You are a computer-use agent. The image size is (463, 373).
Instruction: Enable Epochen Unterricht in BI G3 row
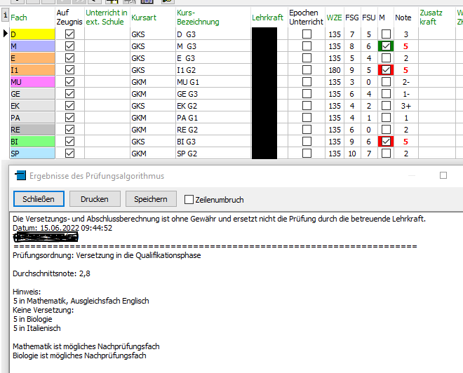coord(307,142)
